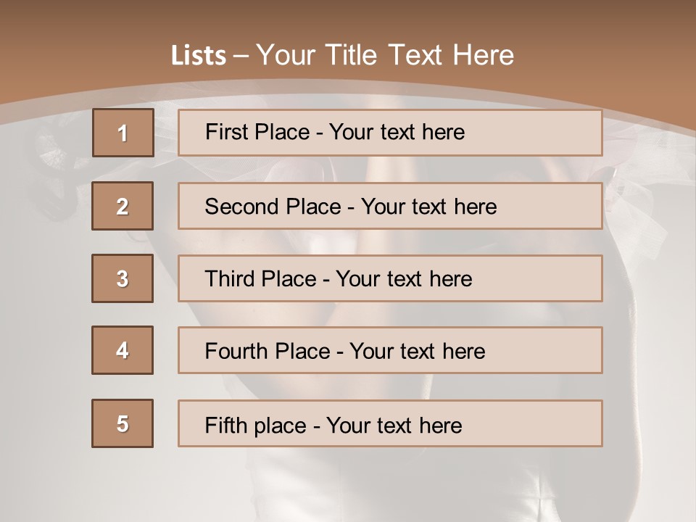Click 'Your Title Text Here' in heading
The height and width of the screenshot is (522, 696).
[x=385, y=55]
